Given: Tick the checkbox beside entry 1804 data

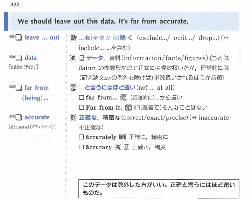Looking at the screenshot, I should tap(19, 58).
